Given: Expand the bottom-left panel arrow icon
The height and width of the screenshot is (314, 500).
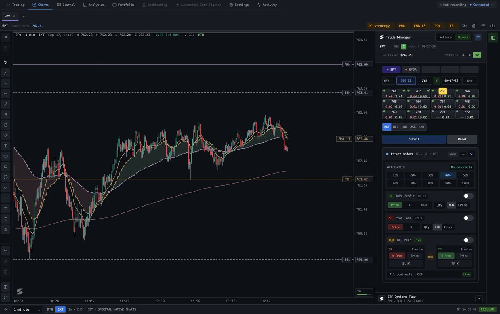Looking at the screenshot, I should 6,309.
